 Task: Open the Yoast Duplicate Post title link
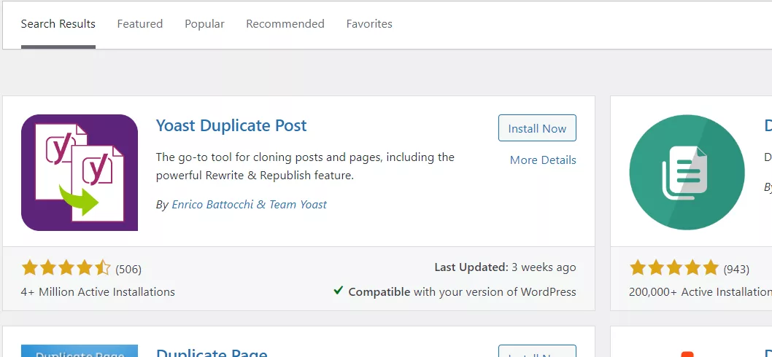point(231,125)
